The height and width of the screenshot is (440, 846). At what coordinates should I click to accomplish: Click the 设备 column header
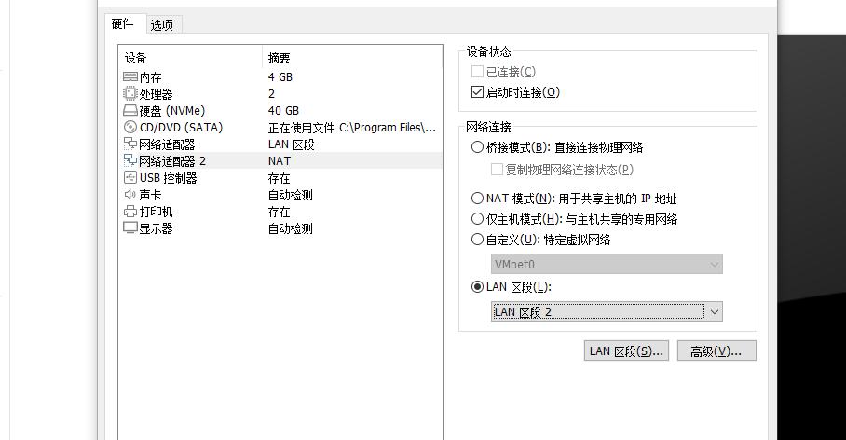[190, 58]
